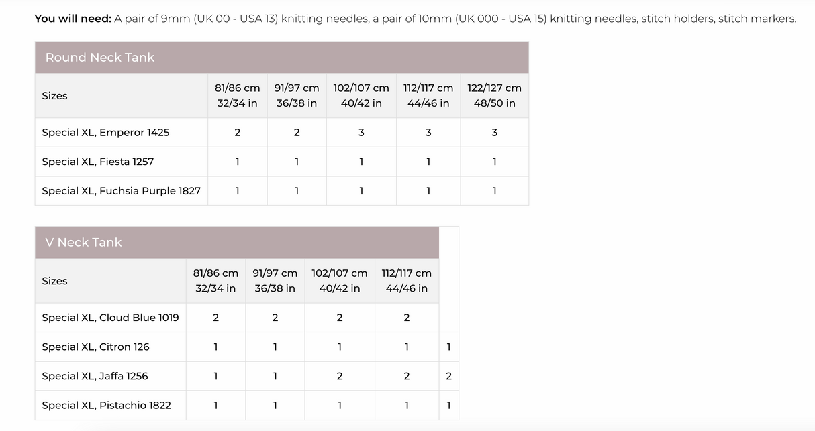Click the "Special XL, Pistachio 1822" row label

tap(106, 406)
